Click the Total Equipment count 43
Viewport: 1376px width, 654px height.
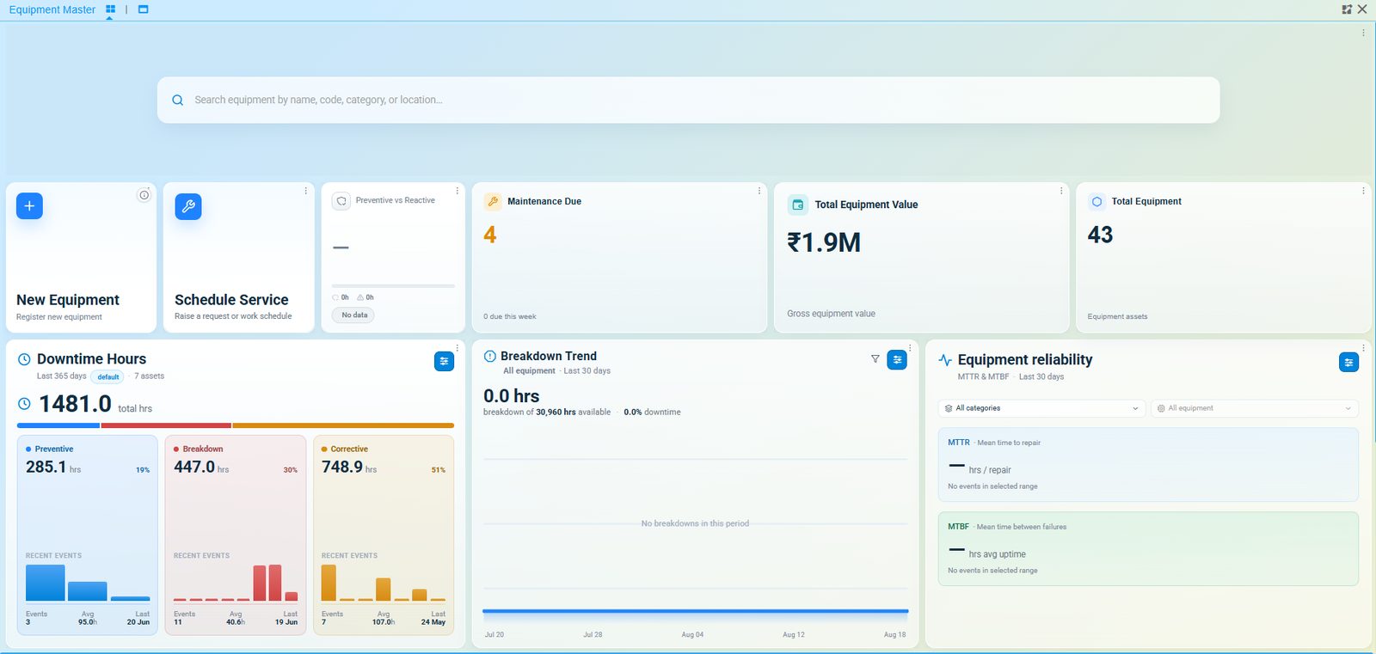1100,235
